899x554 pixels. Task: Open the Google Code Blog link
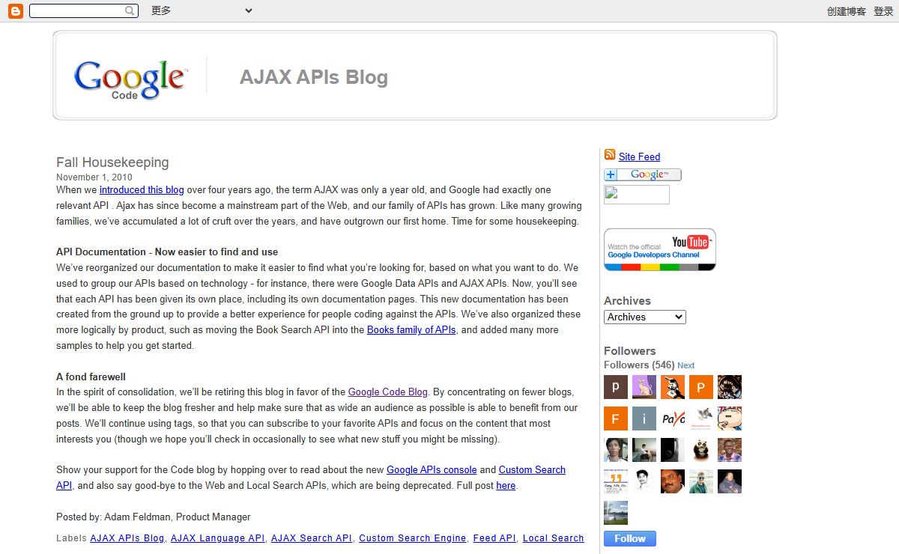tap(388, 392)
